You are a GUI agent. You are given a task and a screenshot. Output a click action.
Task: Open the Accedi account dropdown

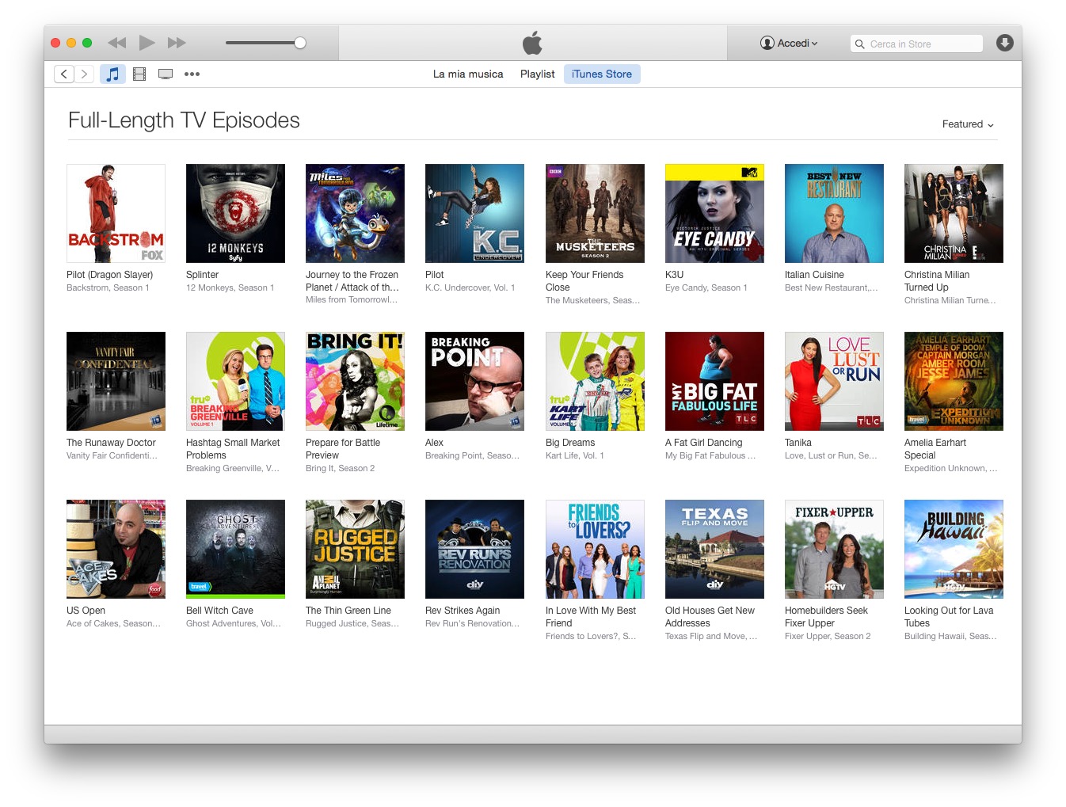click(x=789, y=43)
